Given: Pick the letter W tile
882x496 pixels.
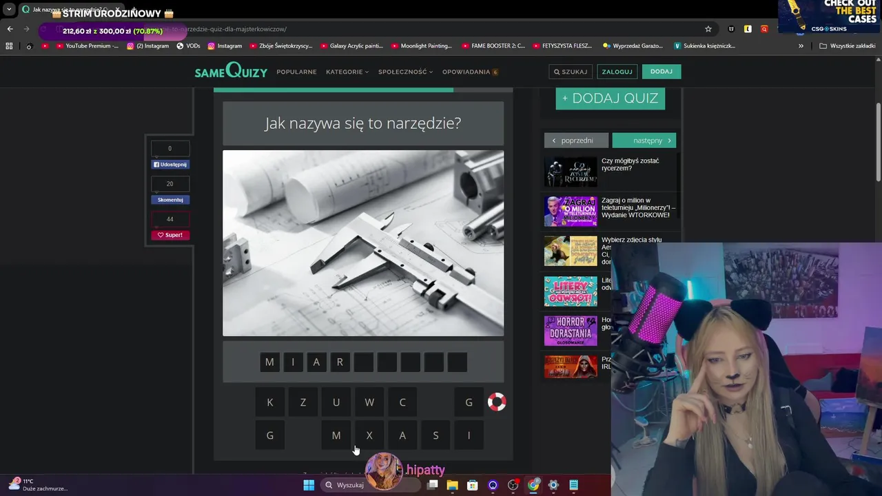Looking at the screenshot, I should point(369,402).
